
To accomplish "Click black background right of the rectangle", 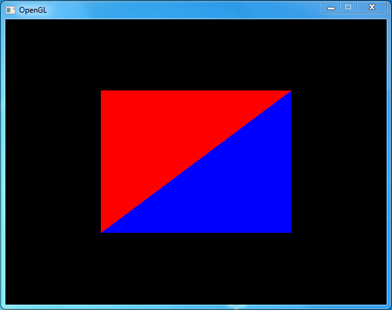I will pos(339,161).
